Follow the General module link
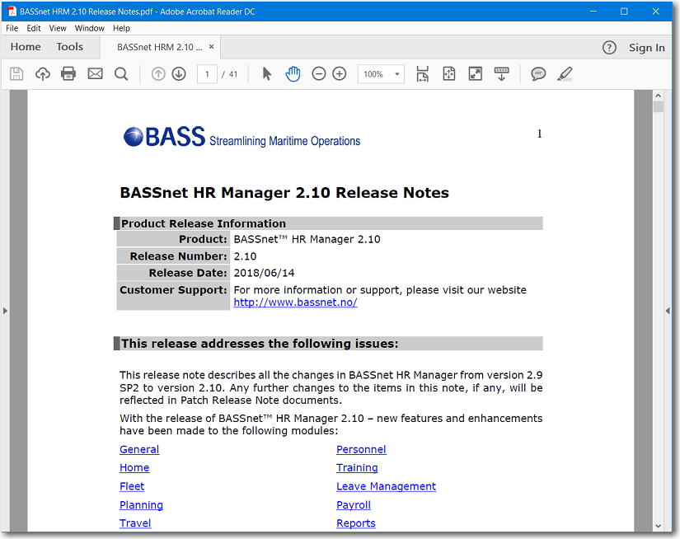 click(x=139, y=450)
